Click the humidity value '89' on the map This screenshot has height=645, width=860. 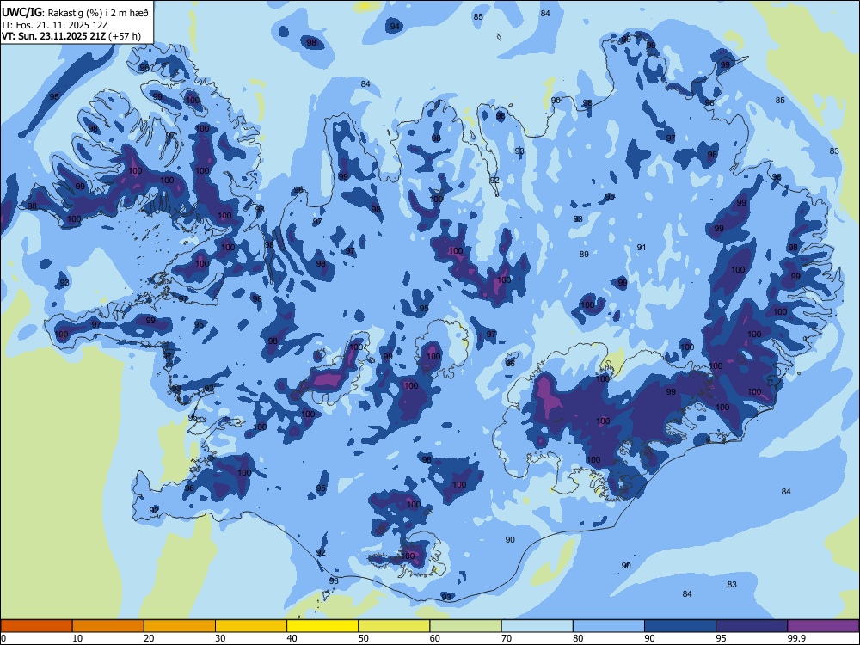click(584, 254)
